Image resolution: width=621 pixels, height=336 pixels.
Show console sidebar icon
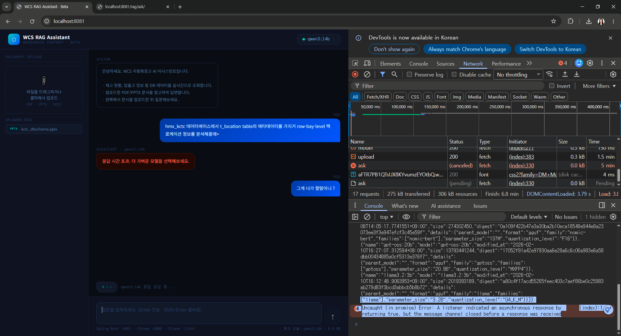[355, 217]
